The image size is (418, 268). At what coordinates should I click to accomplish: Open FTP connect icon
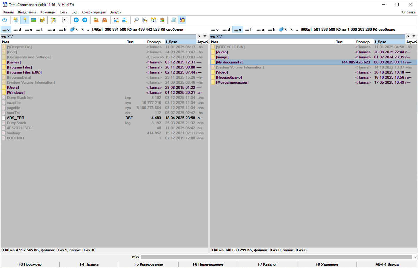click(x=116, y=20)
